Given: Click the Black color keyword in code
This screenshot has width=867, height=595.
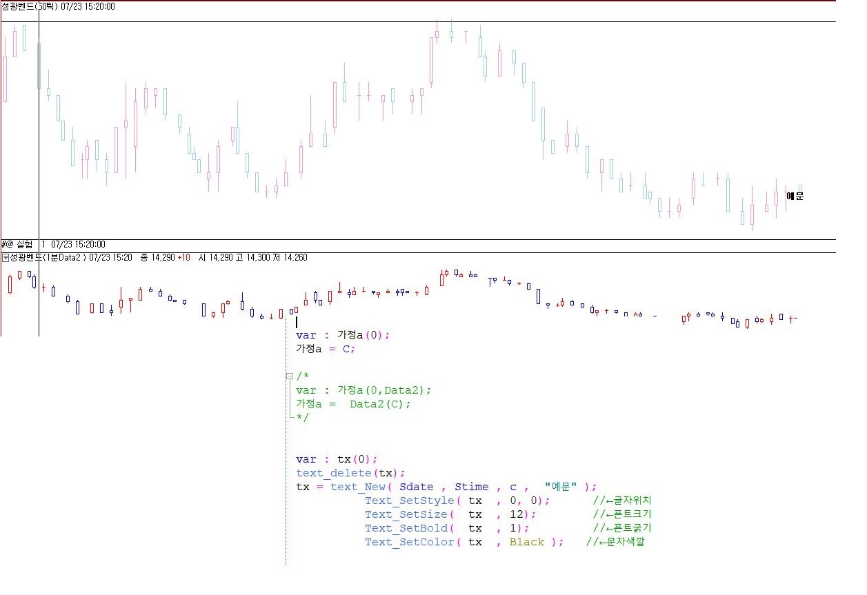Looking at the screenshot, I should pos(527,542).
